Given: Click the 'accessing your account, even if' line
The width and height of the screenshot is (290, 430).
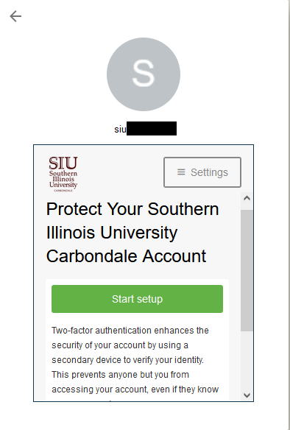Looking at the screenshot, I should pos(135,390).
